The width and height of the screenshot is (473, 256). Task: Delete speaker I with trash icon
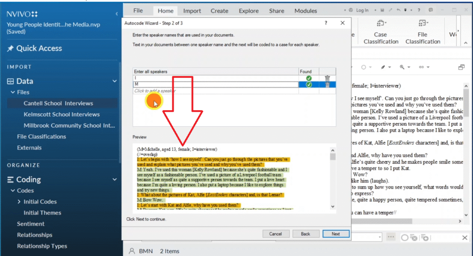tap(327, 78)
